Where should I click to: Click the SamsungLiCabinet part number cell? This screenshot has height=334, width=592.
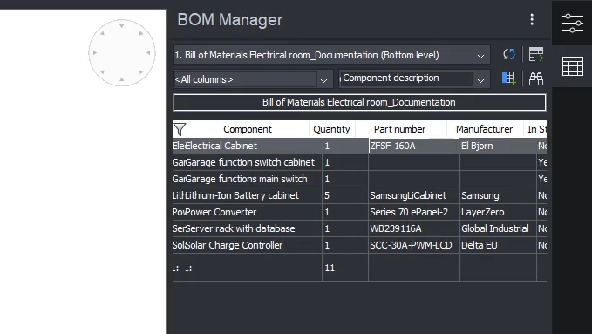coord(414,195)
